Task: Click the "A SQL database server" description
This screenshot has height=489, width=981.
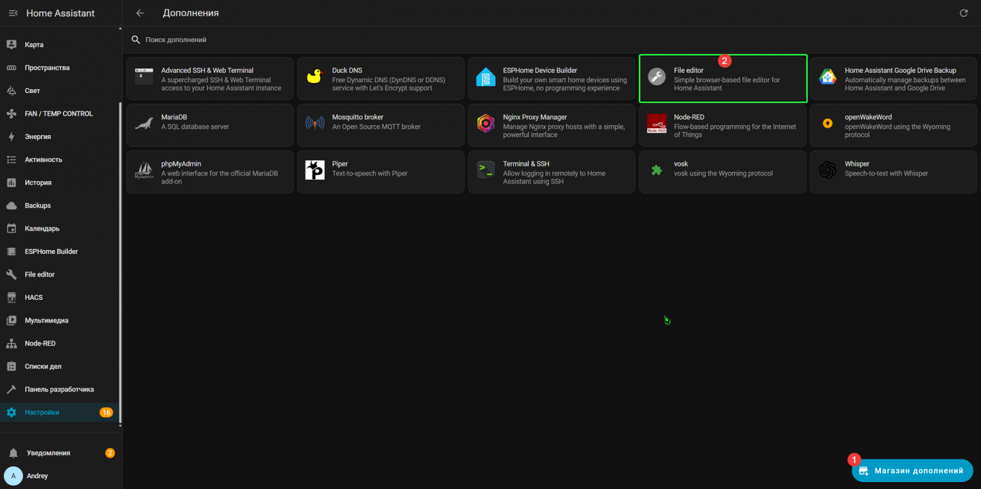Action: click(195, 126)
